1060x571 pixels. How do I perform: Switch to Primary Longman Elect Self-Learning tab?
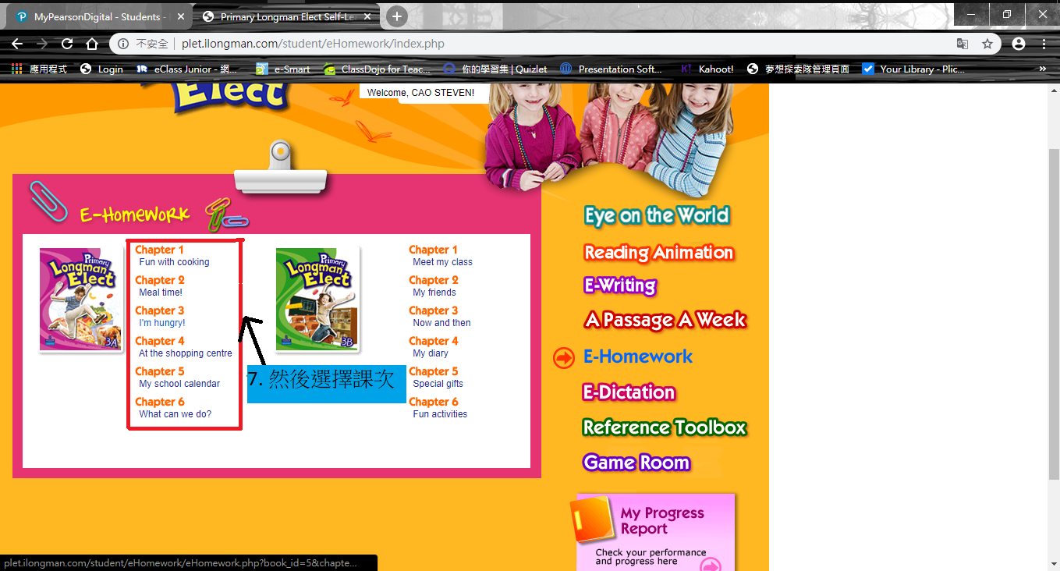point(286,16)
